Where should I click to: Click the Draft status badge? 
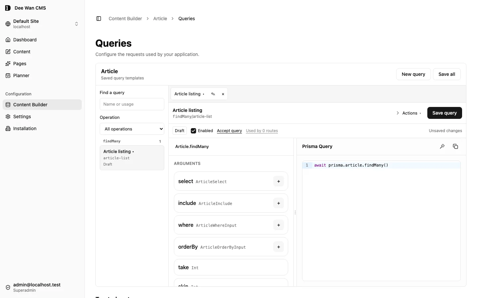180,131
